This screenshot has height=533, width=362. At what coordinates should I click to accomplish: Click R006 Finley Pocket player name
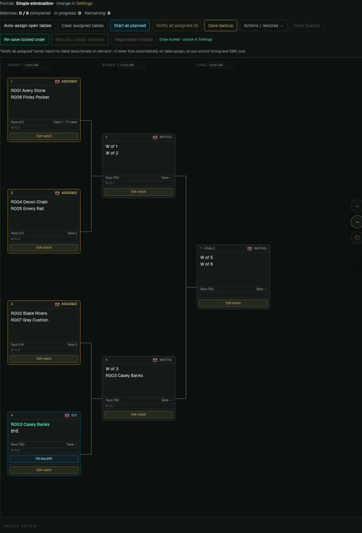click(30, 97)
